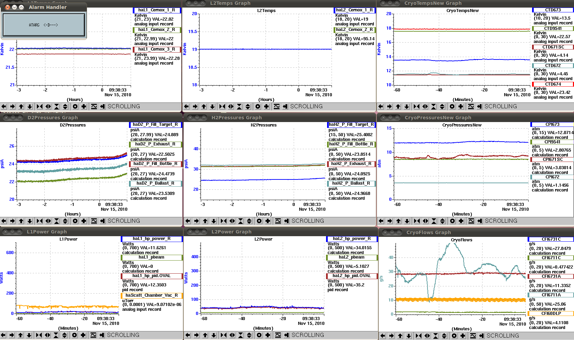Screen dimensions: 574x340
Task: Select haL1_Cernox_3_R red legend entry
Action: tap(157, 50)
